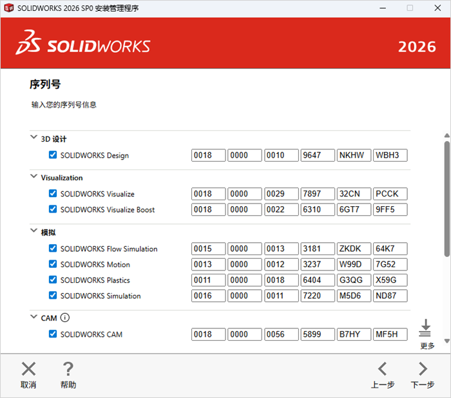Click Design serial field containing WBH3
Image resolution: width=451 pixels, height=398 pixels.
click(390, 155)
